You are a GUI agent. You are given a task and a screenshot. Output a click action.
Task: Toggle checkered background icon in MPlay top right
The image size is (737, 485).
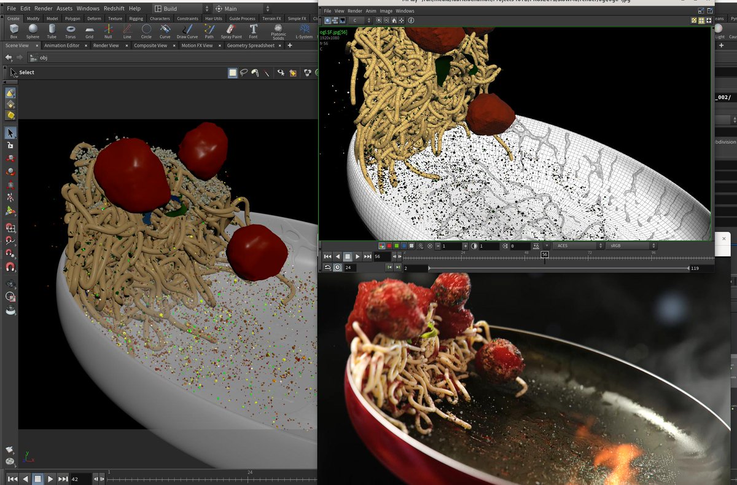[x=694, y=20]
